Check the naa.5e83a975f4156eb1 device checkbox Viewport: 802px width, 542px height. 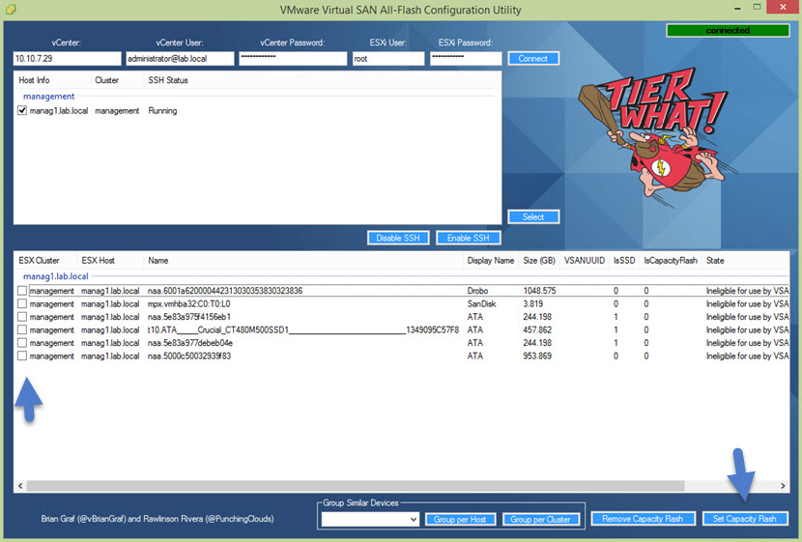(x=22, y=317)
